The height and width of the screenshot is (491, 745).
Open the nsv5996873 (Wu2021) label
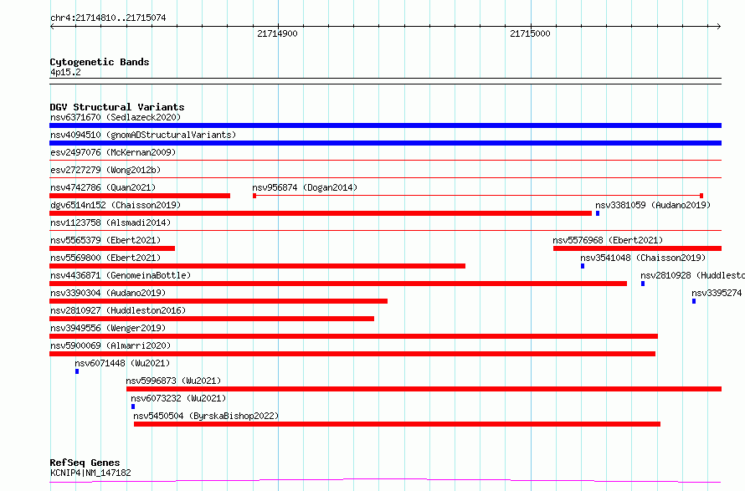pos(173,381)
